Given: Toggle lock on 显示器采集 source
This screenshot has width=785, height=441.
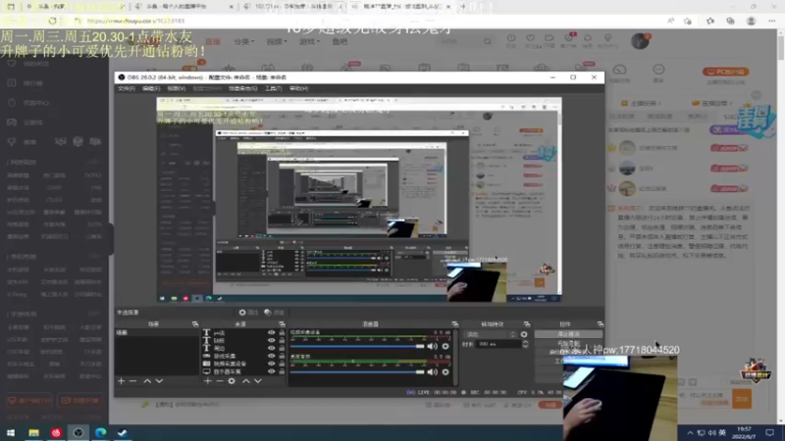Looking at the screenshot, I should point(282,371).
